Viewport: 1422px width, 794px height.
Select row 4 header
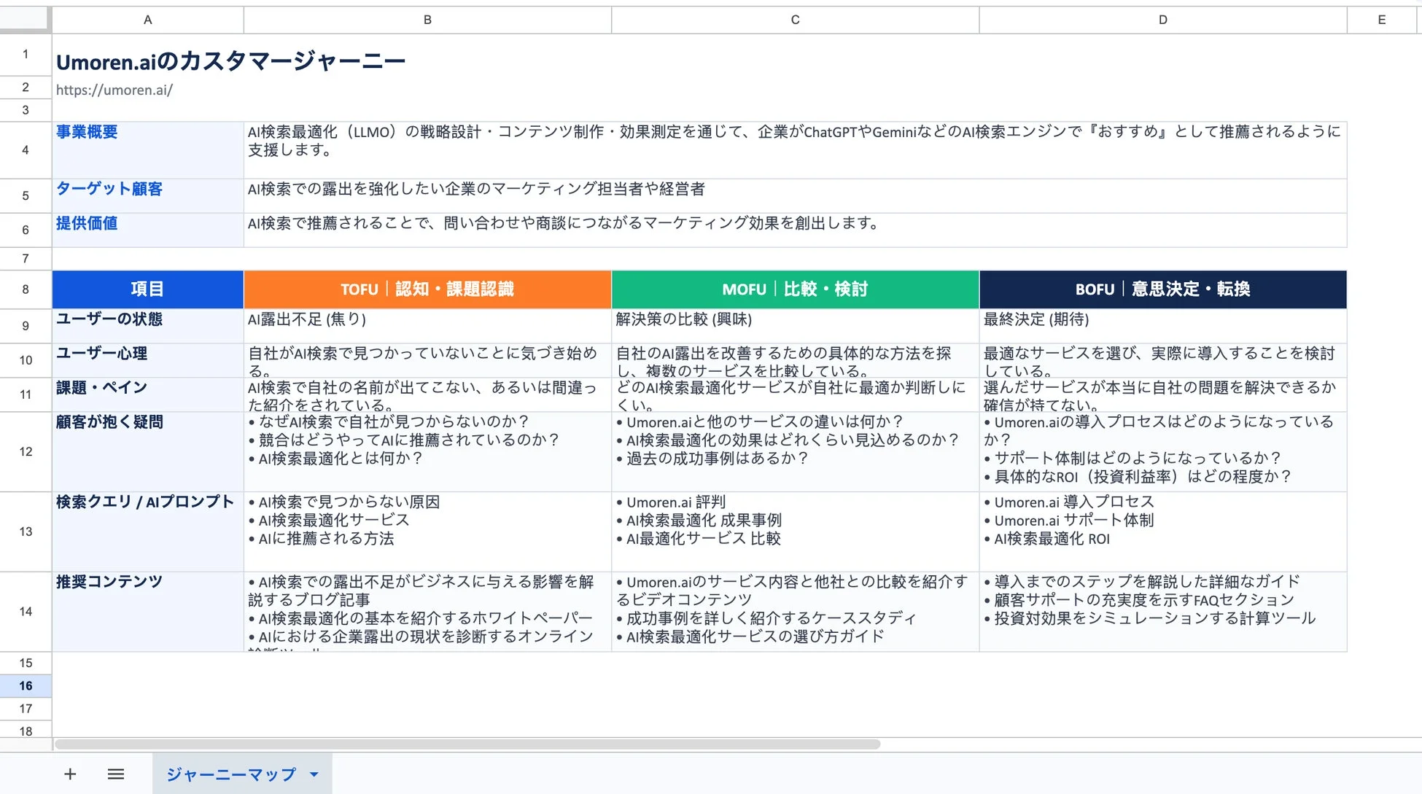(26, 149)
